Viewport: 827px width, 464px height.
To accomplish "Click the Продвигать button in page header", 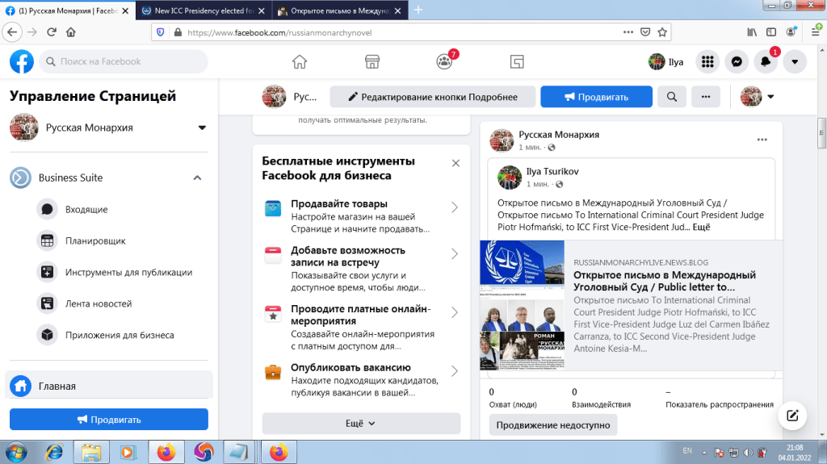I will coord(596,97).
